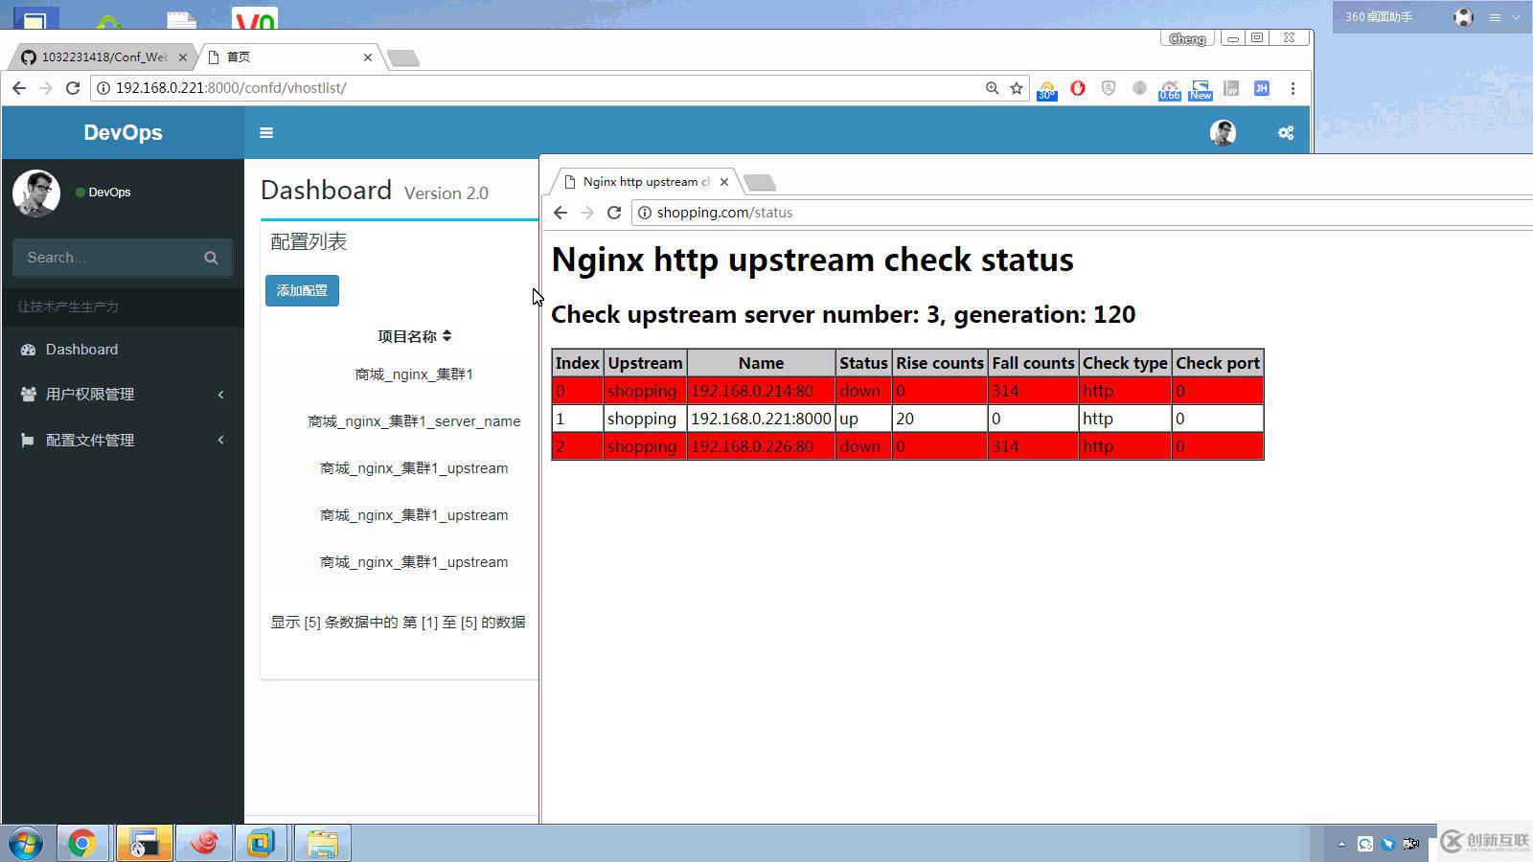This screenshot has height=862, width=1533.
Task: Click the Fall counts column header
Action: (x=1033, y=363)
